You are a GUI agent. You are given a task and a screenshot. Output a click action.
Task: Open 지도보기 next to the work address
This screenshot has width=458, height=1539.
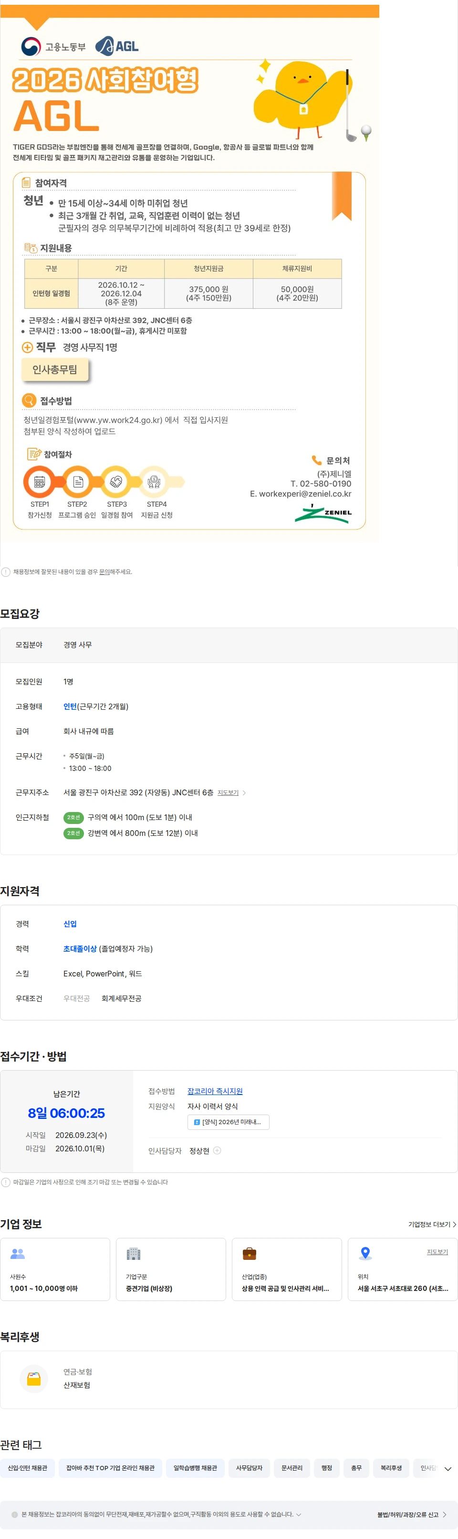(228, 792)
